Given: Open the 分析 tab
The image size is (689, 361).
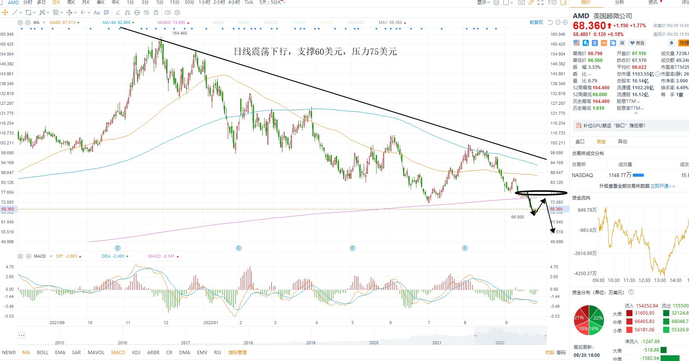Looking at the screenshot, I should coord(620,2).
